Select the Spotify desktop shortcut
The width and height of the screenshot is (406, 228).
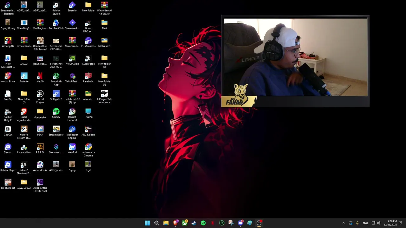pyautogui.click(x=56, y=113)
